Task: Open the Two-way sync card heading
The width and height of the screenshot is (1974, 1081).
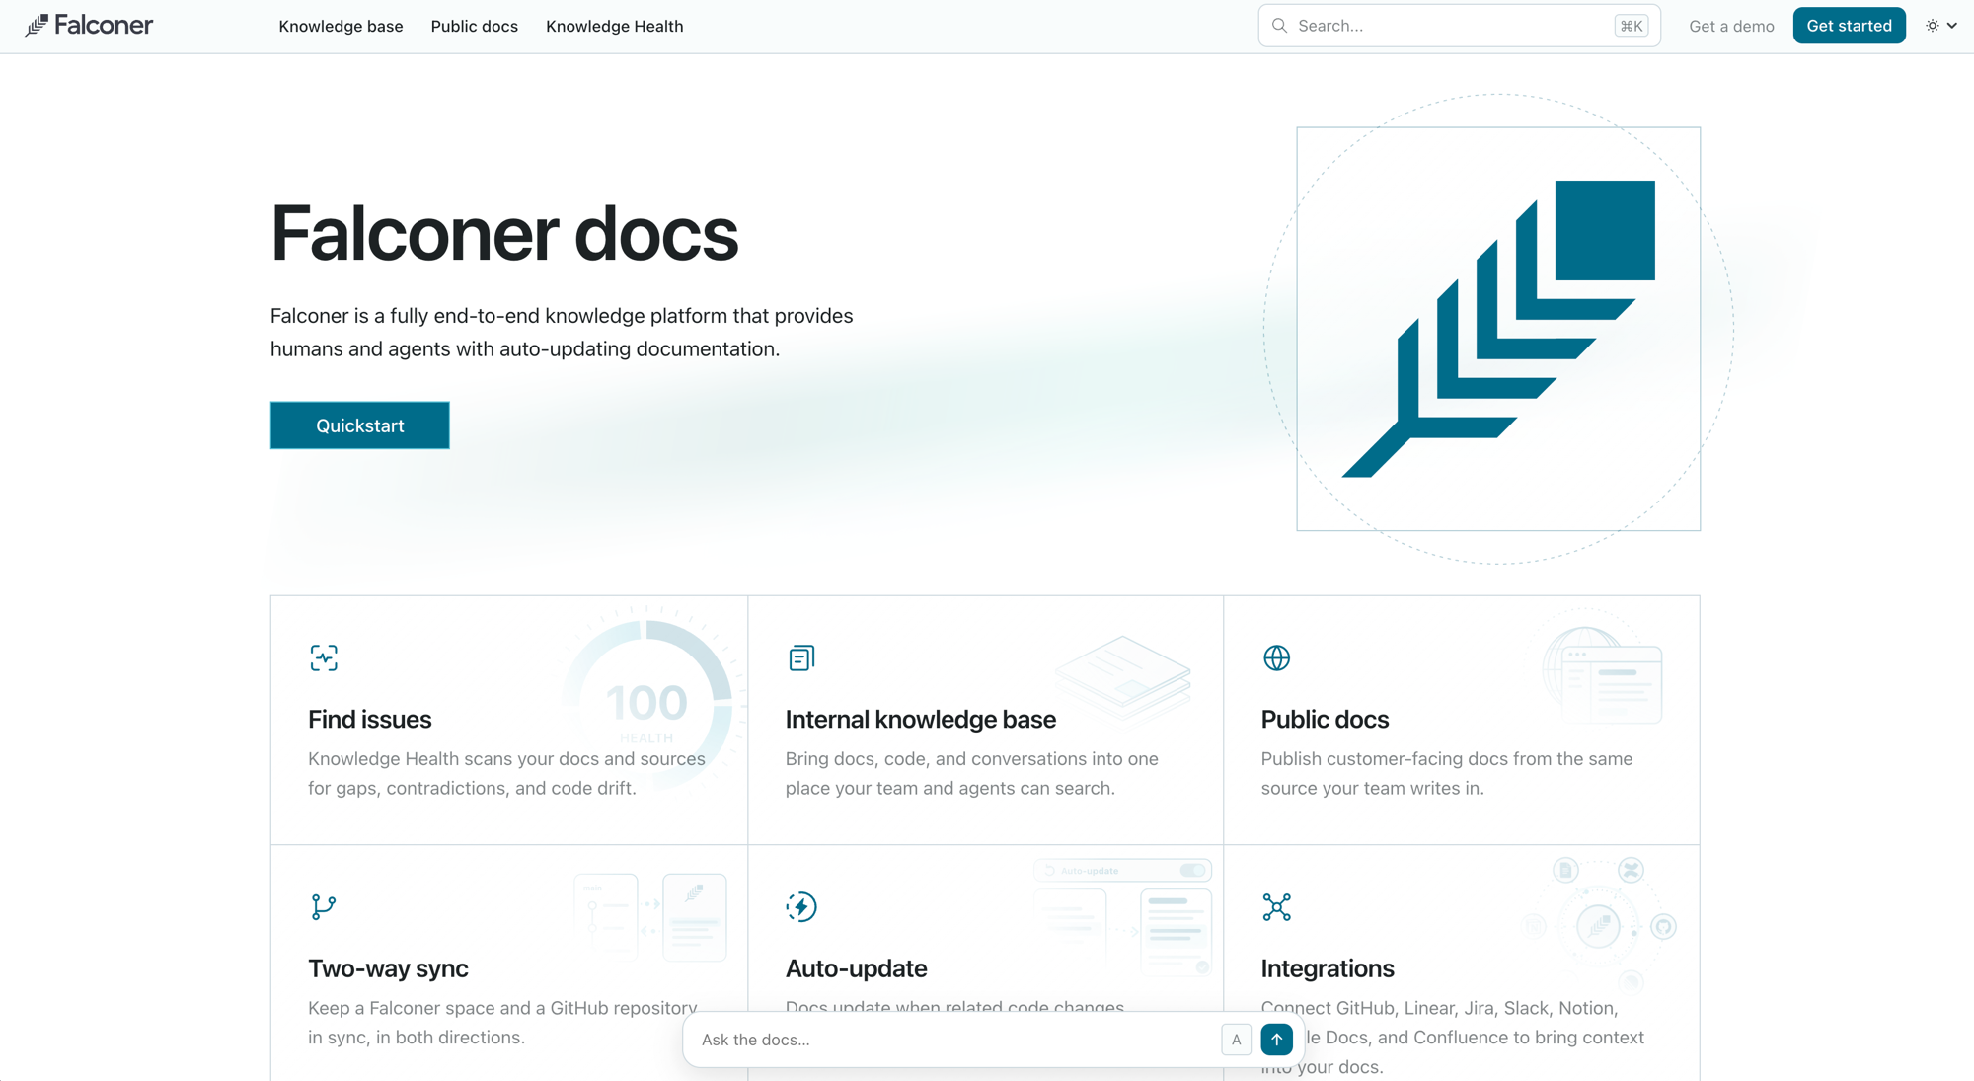Action: (x=388, y=968)
